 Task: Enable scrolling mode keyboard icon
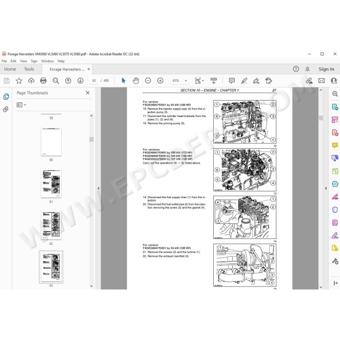[214, 81]
